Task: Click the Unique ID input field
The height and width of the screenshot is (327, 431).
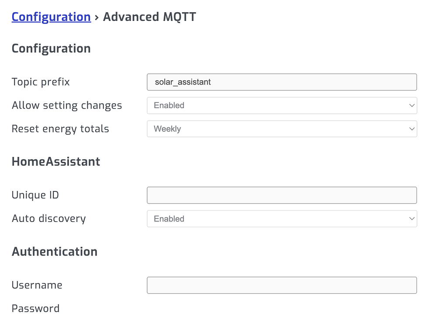Action: 282,195
